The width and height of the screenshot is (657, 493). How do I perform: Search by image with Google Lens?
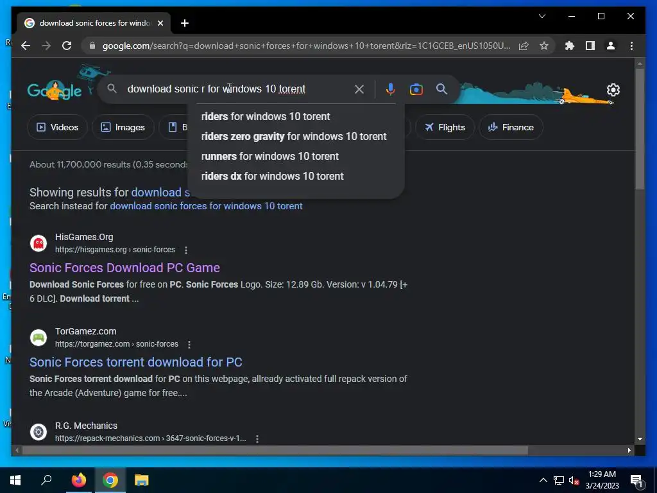tap(416, 89)
